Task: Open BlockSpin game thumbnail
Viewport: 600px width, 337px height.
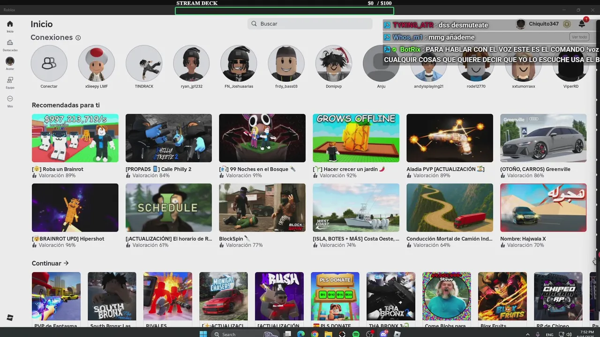Action: tap(262, 207)
